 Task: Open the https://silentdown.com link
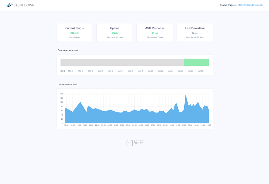[250, 5]
